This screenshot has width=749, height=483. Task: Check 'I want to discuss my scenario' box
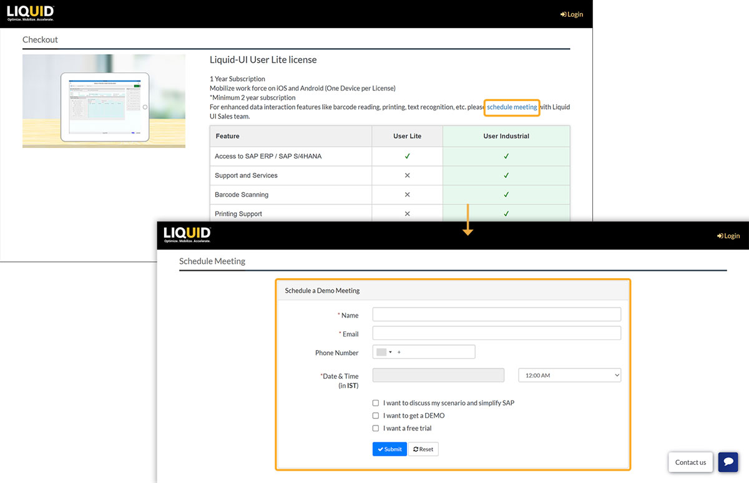[x=376, y=403]
